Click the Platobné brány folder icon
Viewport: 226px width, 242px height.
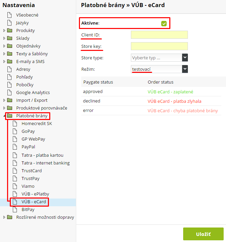(x=9, y=116)
